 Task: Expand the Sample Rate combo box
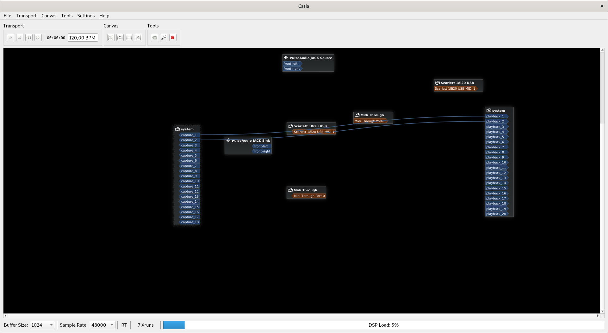102,325
